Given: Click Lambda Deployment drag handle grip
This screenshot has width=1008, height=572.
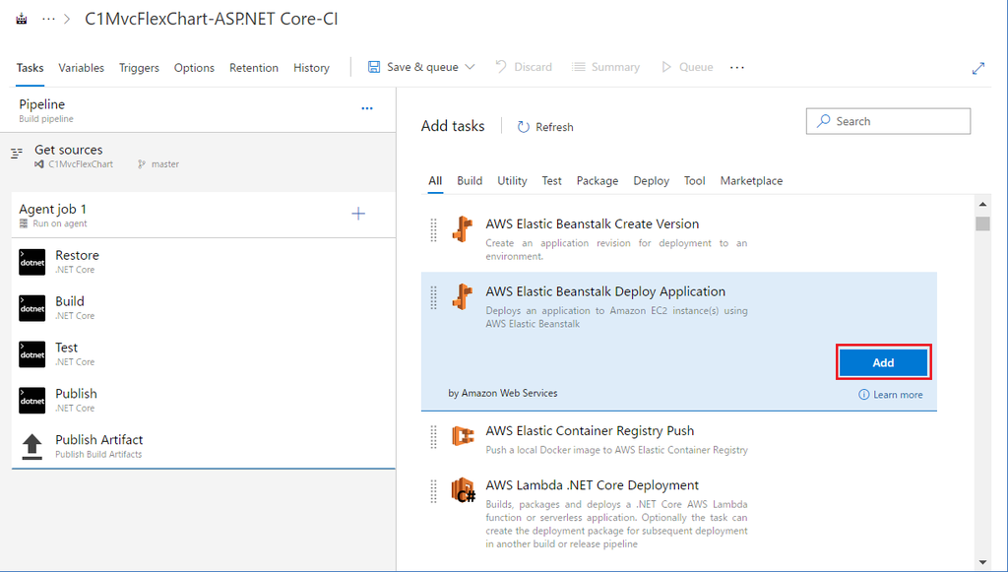Looking at the screenshot, I should pos(433,491).
